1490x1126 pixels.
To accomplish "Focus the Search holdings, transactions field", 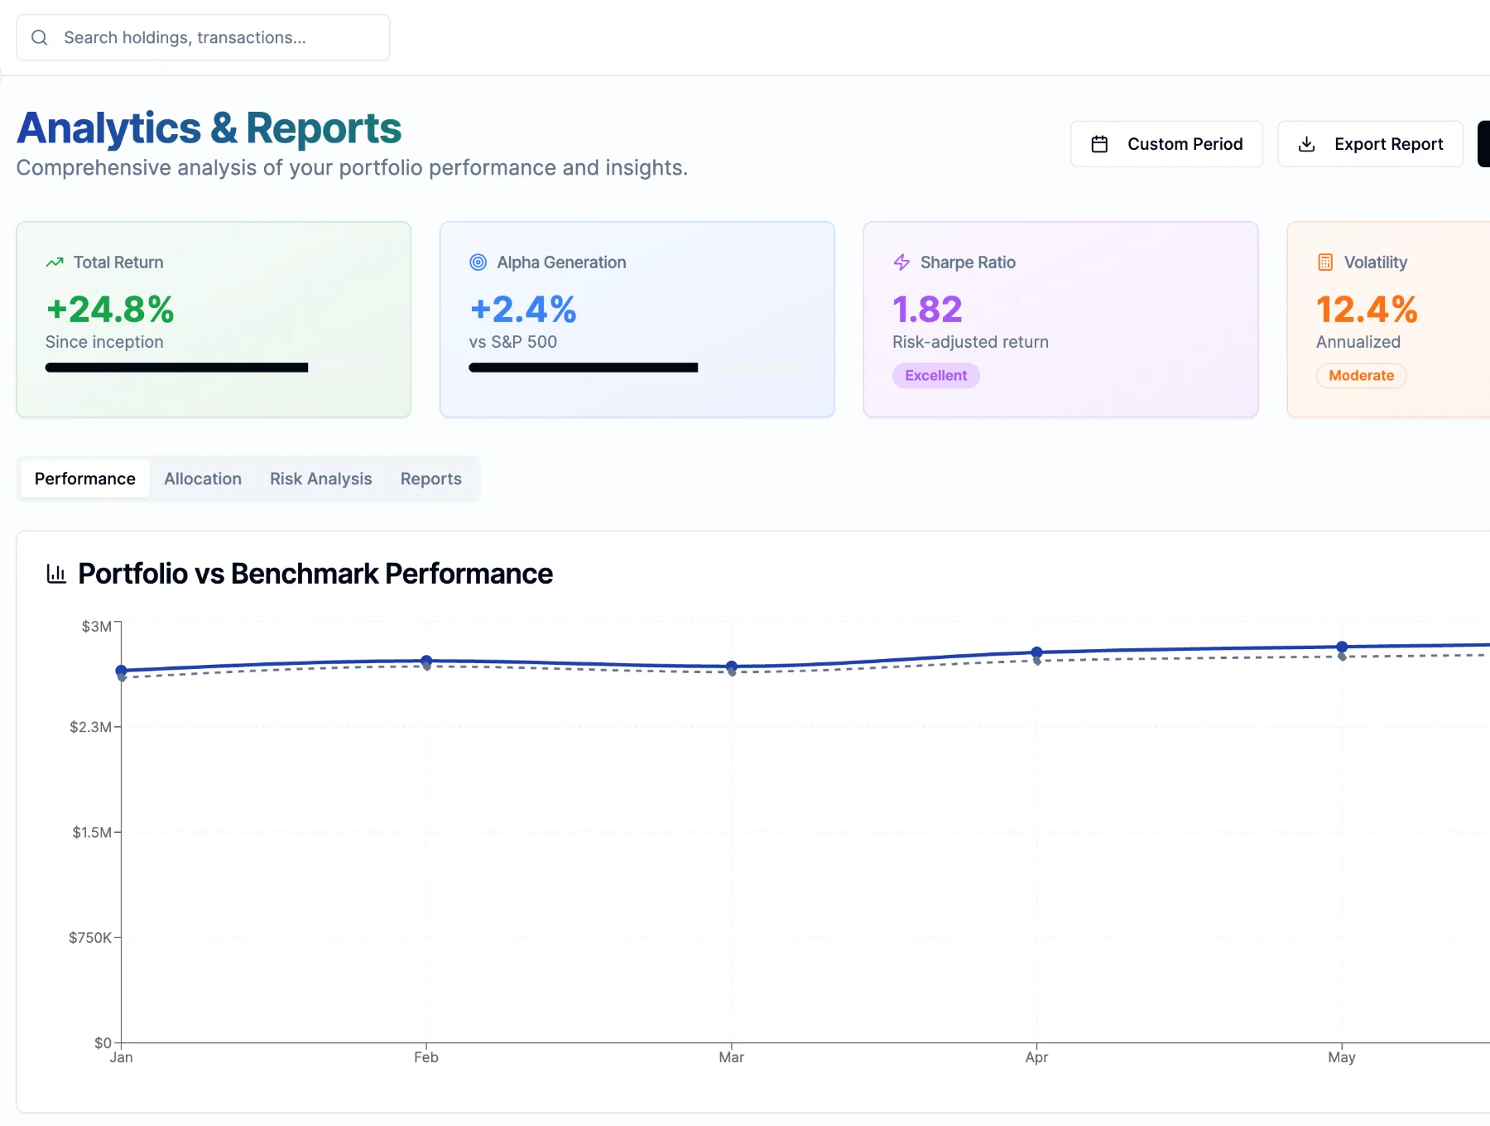I will coord(203,37).
